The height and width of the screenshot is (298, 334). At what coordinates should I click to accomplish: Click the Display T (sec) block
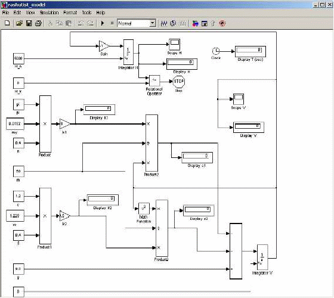coord(250,51)
